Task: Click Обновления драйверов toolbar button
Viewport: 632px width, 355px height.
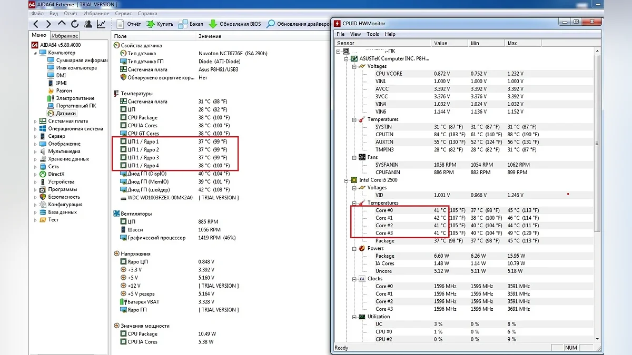Action: click(298, 24)
